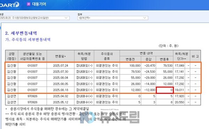Click 장내매수(+) in the 2025.04.02 row
The width and height of the screenshot is (209, 129).
pos(84,96)
